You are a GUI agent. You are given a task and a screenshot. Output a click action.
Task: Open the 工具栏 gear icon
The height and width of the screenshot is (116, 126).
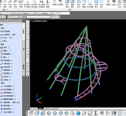(x=114, y=3)
